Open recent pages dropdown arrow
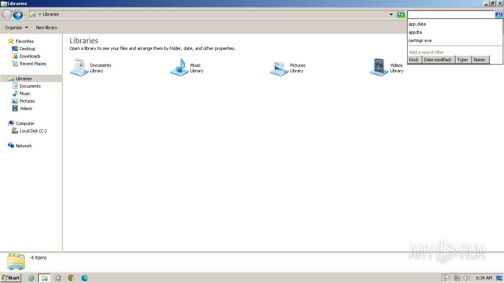Viewport: 504px width, 283px height. coord(26,15)
